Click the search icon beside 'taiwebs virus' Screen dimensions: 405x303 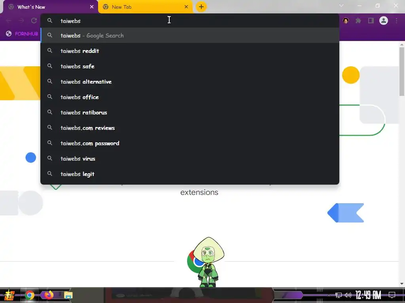[50, 159]
